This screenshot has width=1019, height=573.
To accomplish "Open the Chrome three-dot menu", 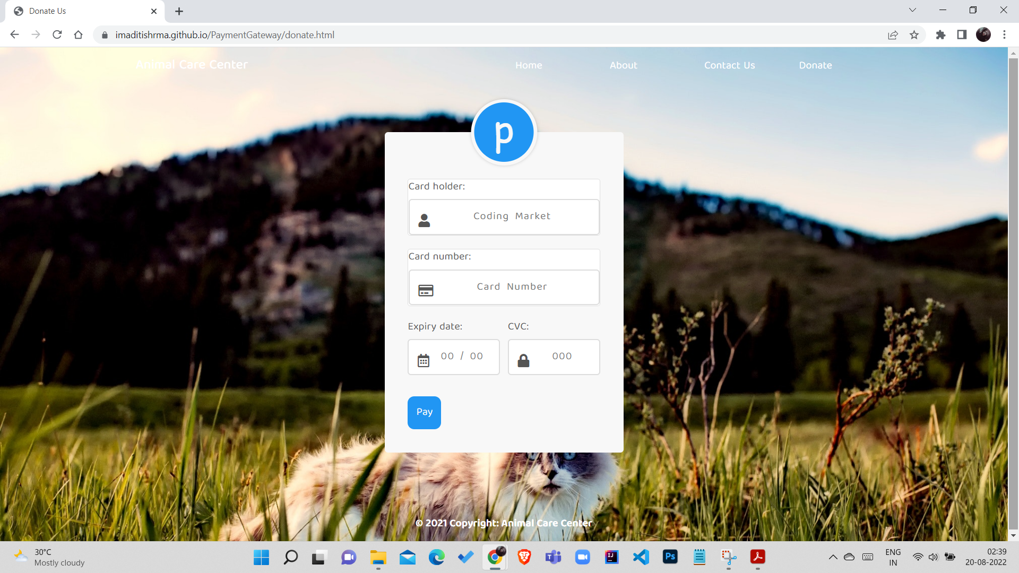I will [x=1004, y=35].
